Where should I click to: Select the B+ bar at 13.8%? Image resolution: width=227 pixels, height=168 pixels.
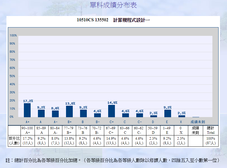69,111
